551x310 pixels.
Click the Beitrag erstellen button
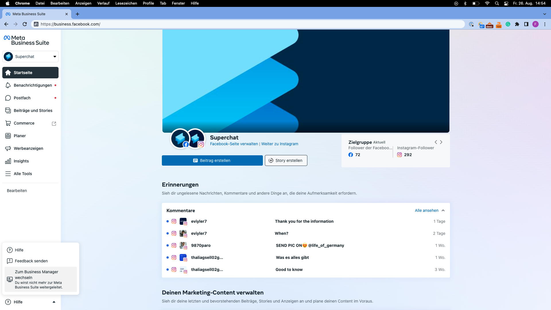(x=212, y=160)
